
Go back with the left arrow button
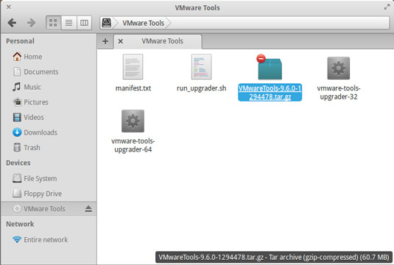pyautogui.click(x=12, y=23)
